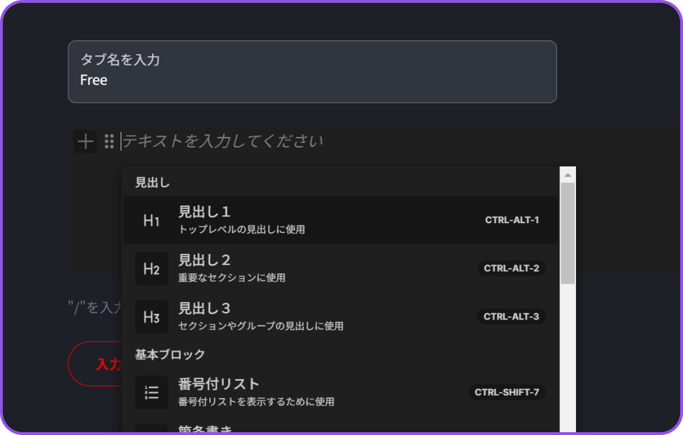The height and width of the screenshot is (435, 683).
Task: Click the CTRL-ALT-1 shortcut badge
Action: tap(512, 220)
